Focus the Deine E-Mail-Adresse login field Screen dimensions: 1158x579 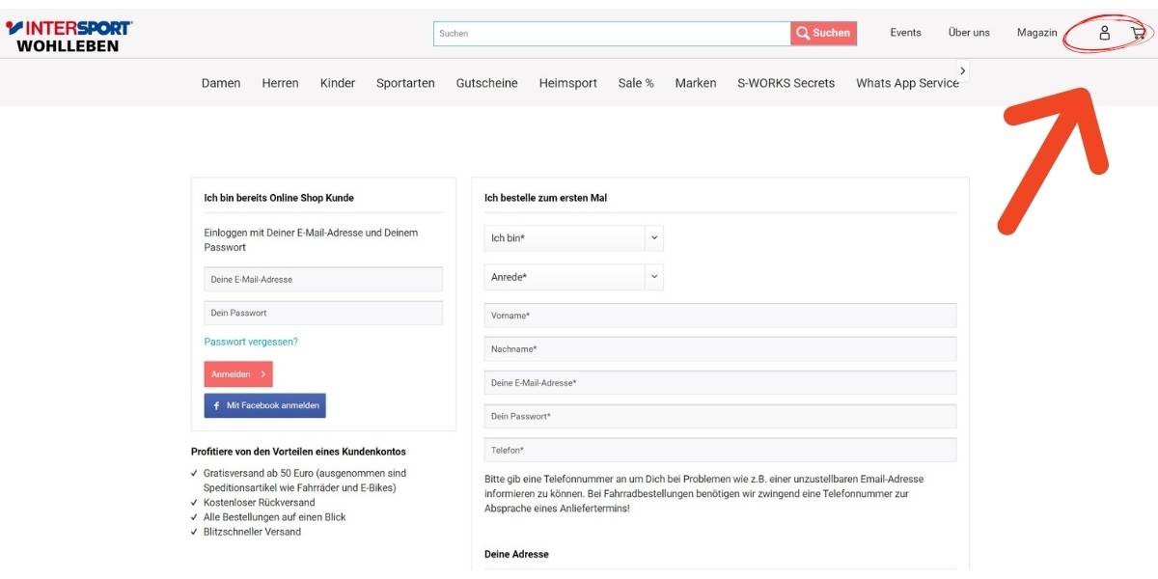click(x=323, y=280)
